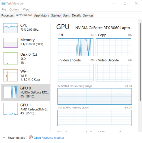Select GPU 0 NVIDIA sidebar entry
The image size is (142, 143).
[25, 92]
